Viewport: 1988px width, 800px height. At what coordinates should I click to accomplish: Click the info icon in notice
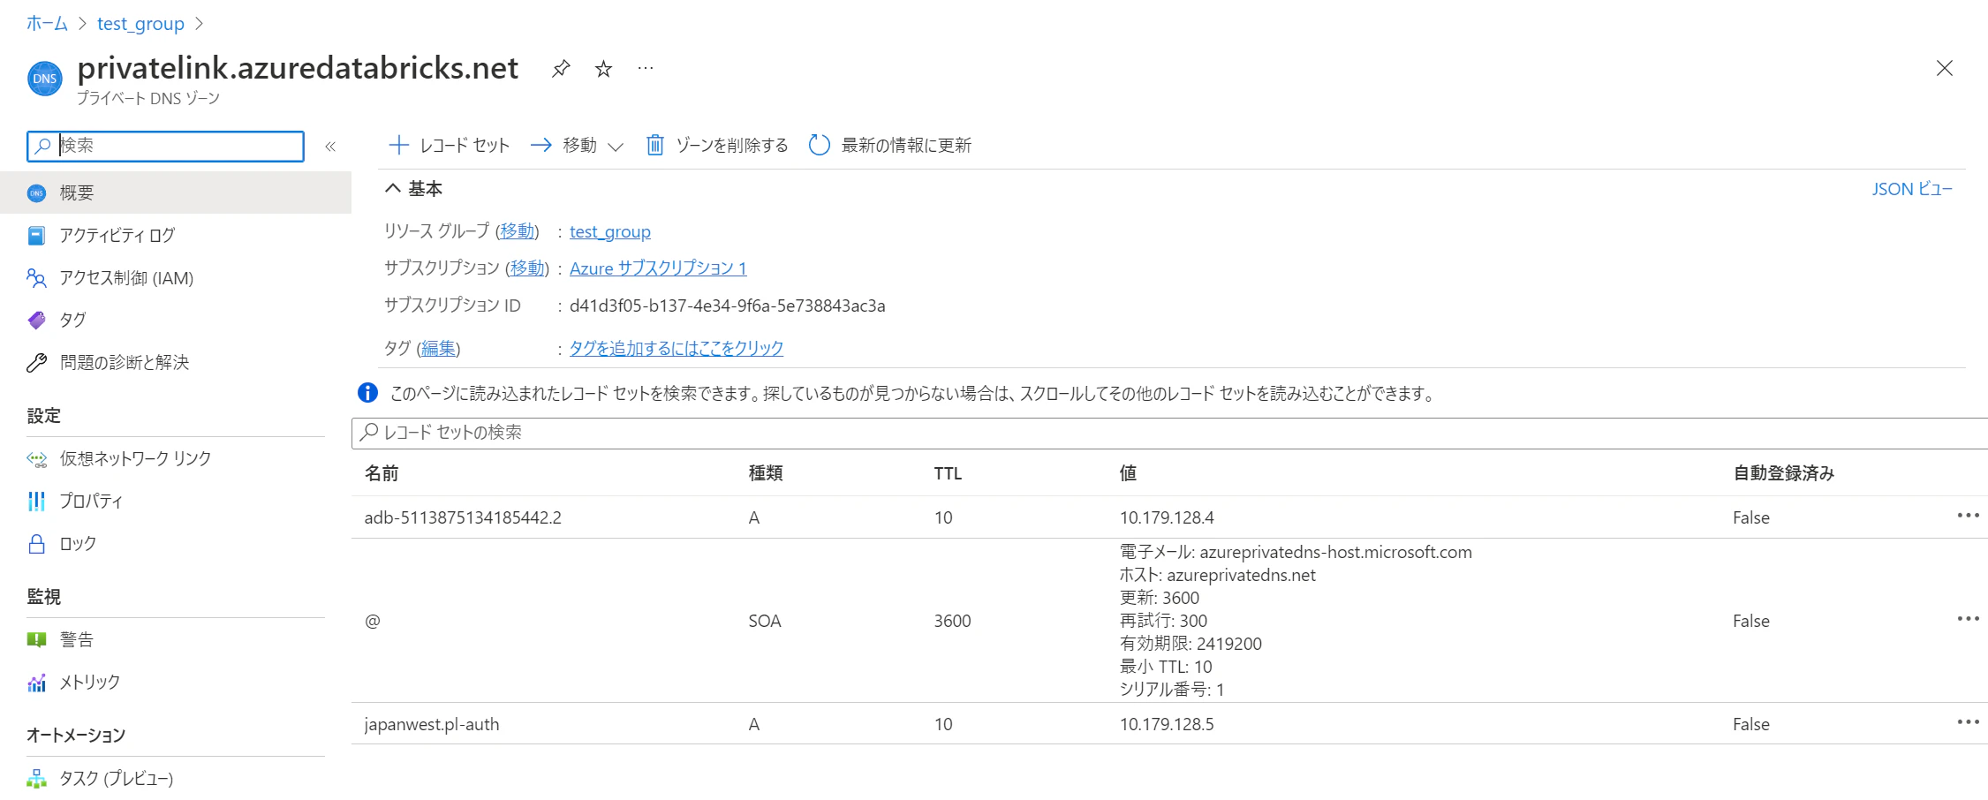367,393
